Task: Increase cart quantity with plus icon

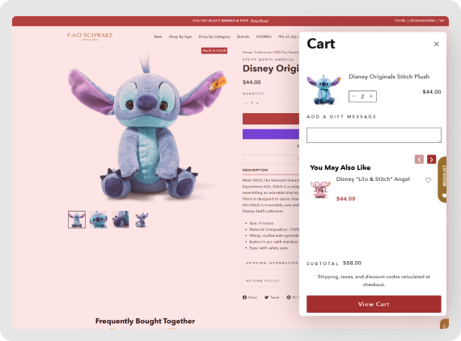Action: pyautogui.click(x=371, y=96)
